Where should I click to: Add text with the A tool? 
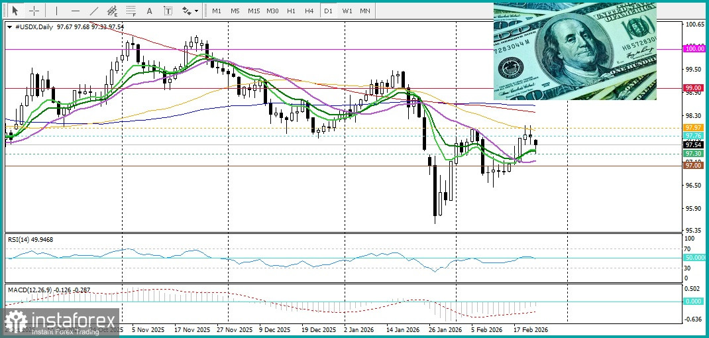click(149, 11)
